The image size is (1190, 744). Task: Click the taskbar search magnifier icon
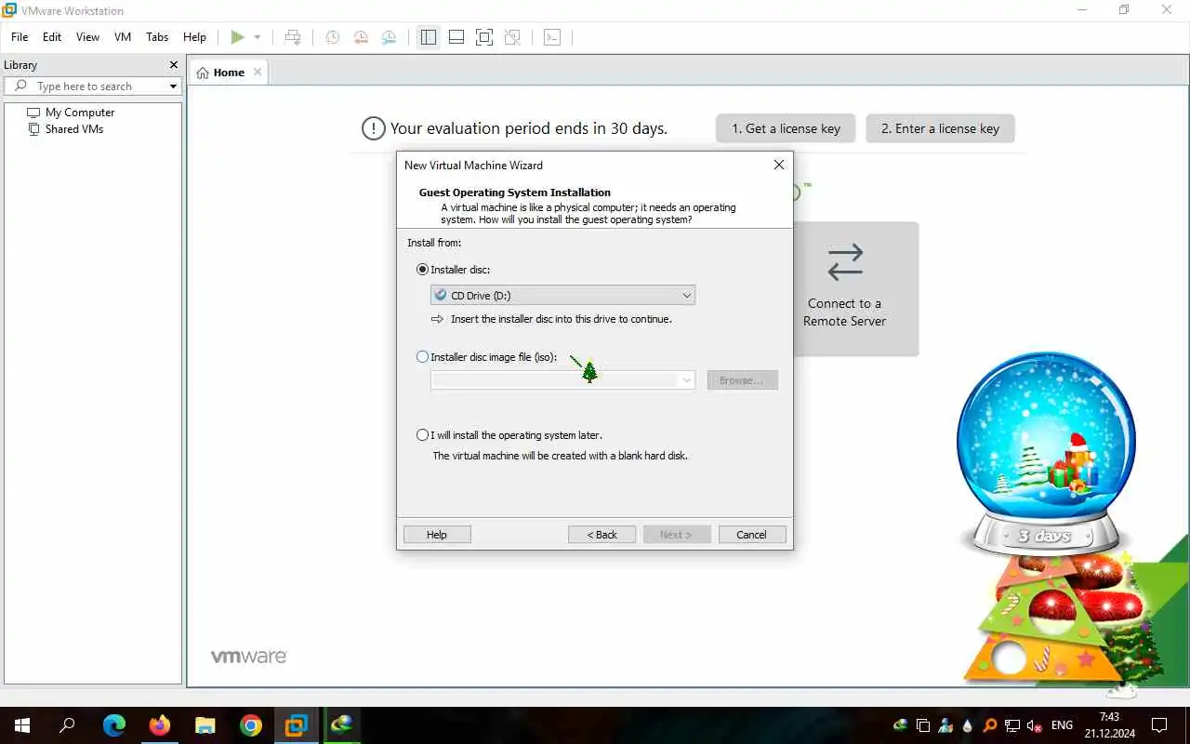[67, 725]
